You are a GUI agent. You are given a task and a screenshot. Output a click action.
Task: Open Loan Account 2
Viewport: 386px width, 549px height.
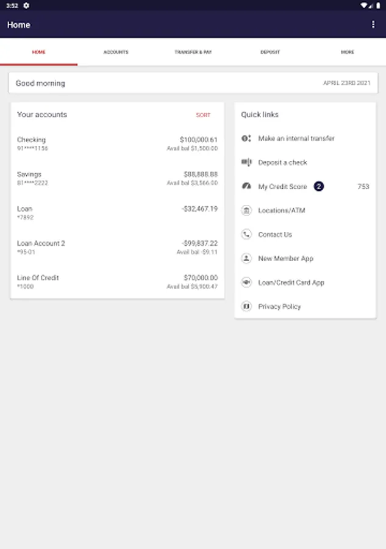[x=117, y=247]
